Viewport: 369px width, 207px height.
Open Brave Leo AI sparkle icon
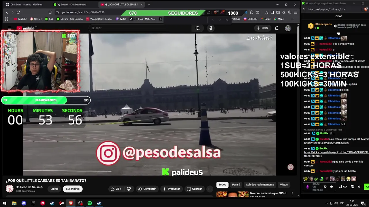[x=284, y=12]
